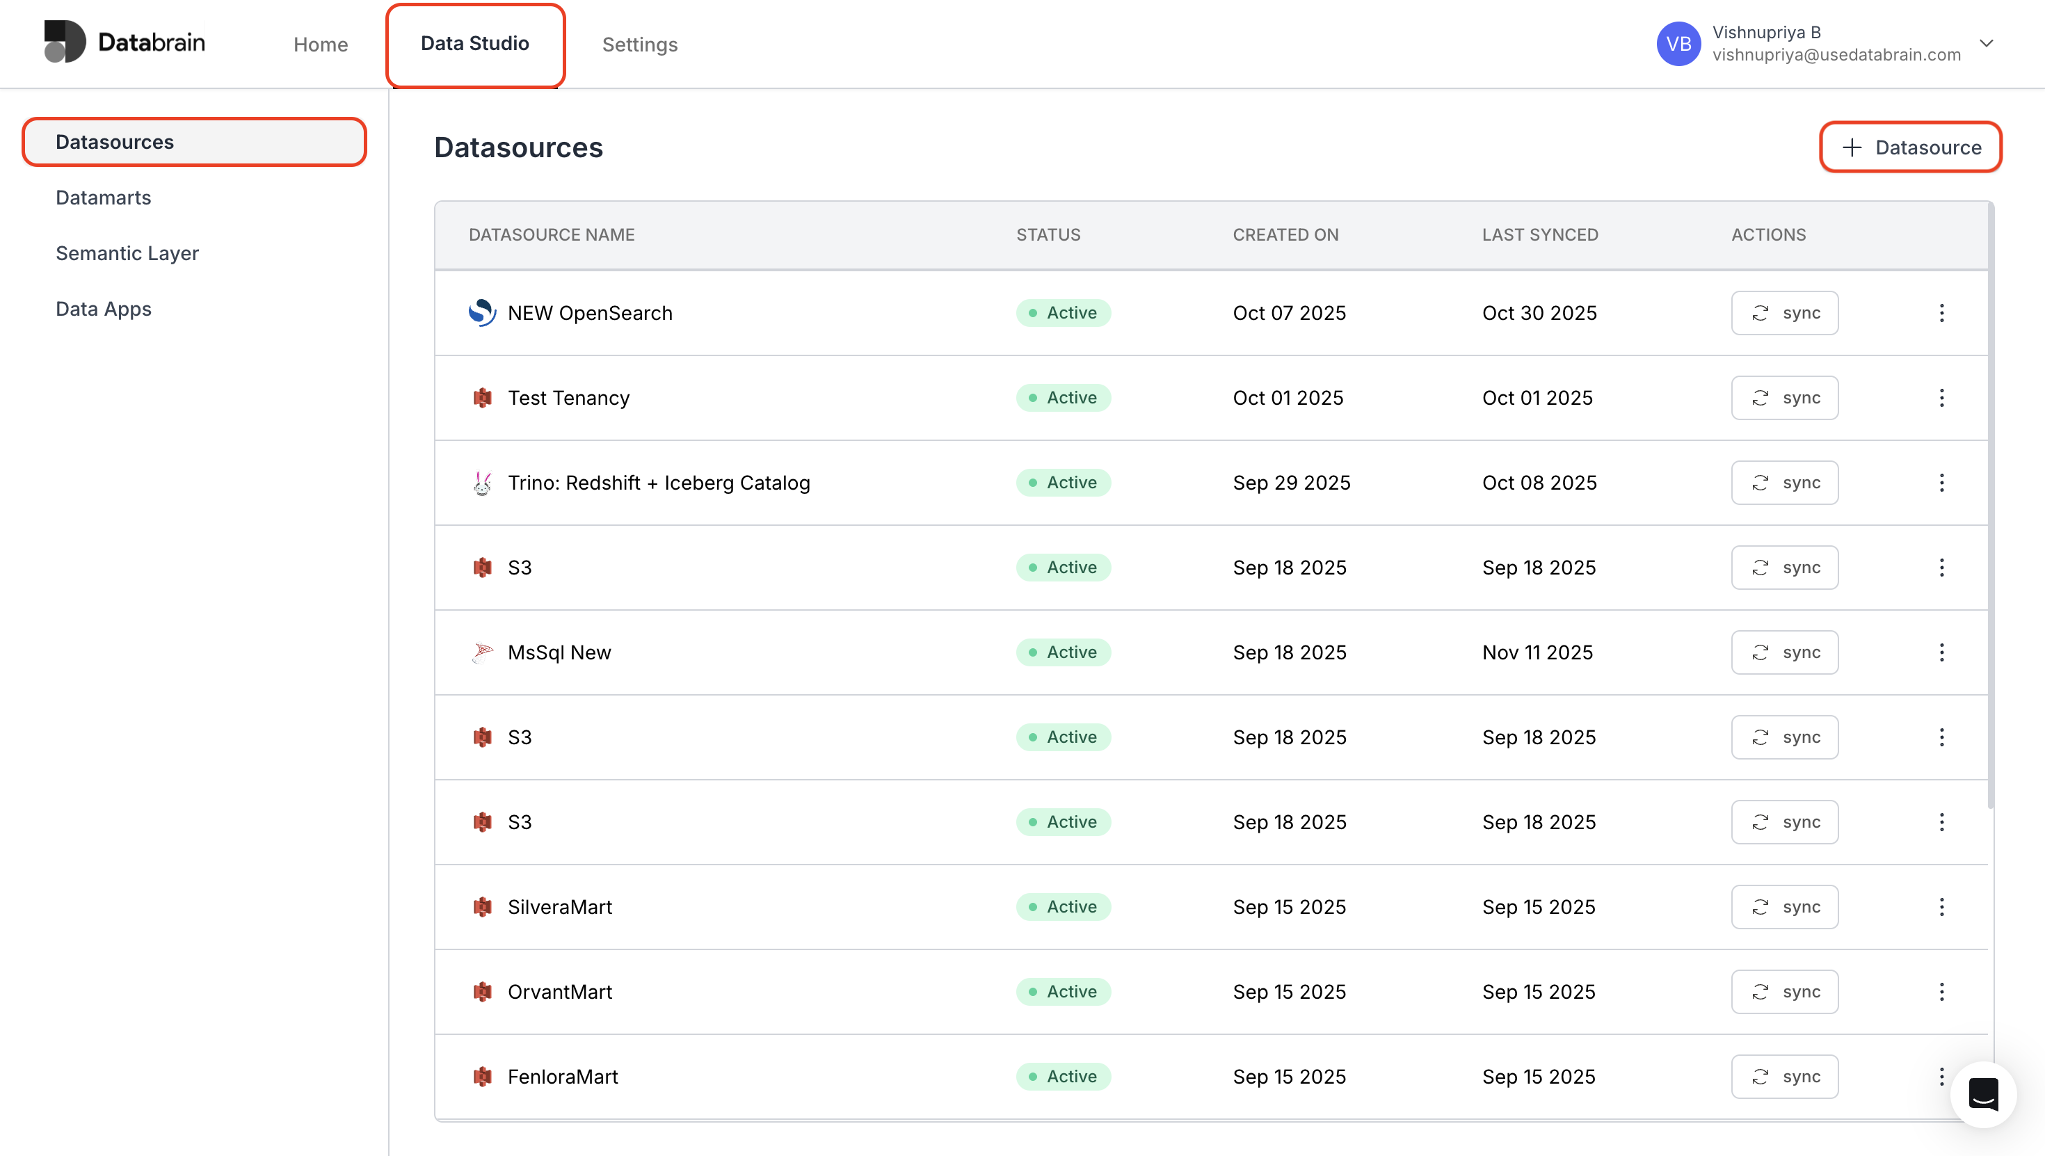
Task: Sync the FenloraMart datasource
Action: 1784,1077
